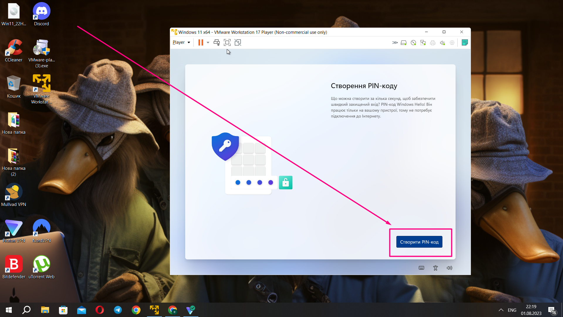Click the Створити PIN-код button

point(419,242)
